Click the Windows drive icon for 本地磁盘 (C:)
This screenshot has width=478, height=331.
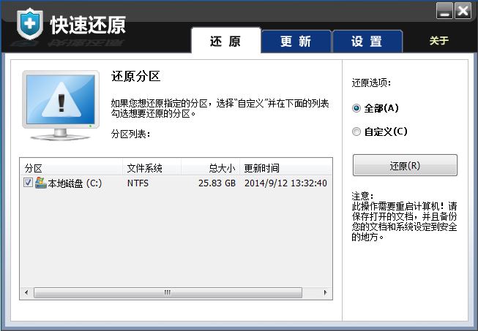(40, 183)
